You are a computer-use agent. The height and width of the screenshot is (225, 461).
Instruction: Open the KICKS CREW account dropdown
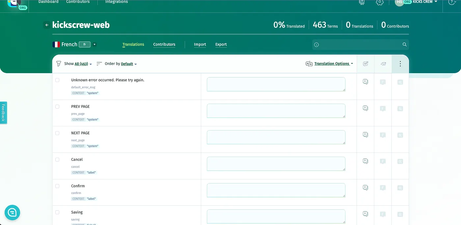[x=425, y=2]
